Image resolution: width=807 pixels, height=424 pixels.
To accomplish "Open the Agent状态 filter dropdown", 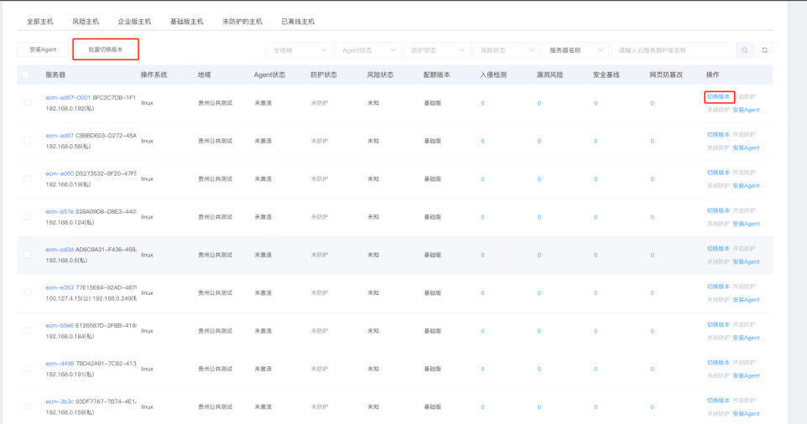I will (x=368, y=50).
